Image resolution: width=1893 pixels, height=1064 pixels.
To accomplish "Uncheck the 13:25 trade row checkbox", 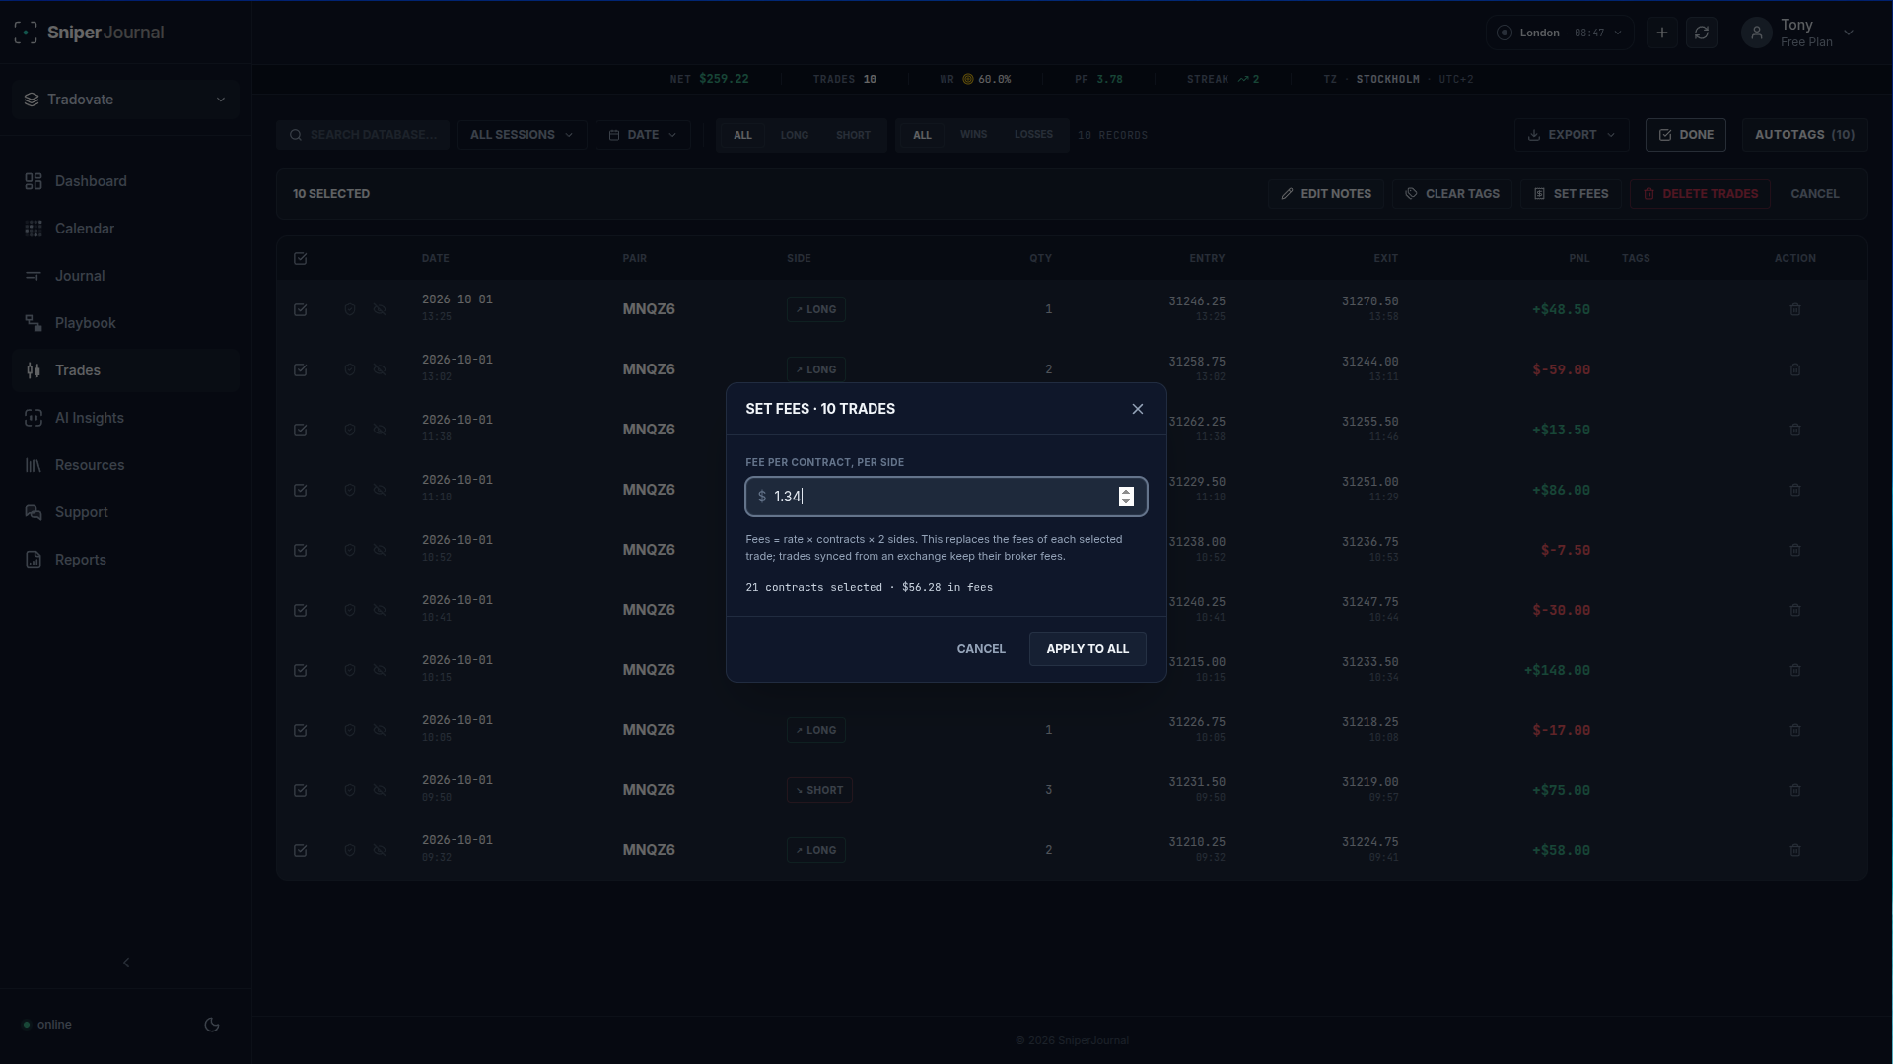I will pos(301,309).
